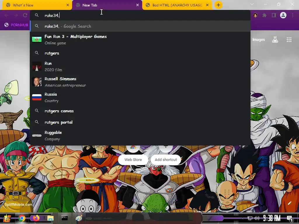
Task: Open the network tray icon
Action: pos(250,218)
